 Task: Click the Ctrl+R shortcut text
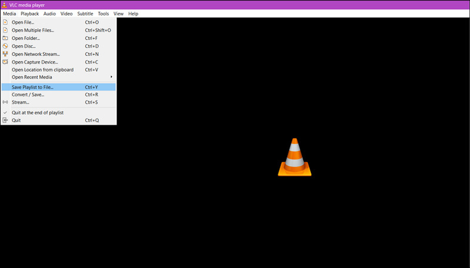pyautogui.click(x=91, y=95)
